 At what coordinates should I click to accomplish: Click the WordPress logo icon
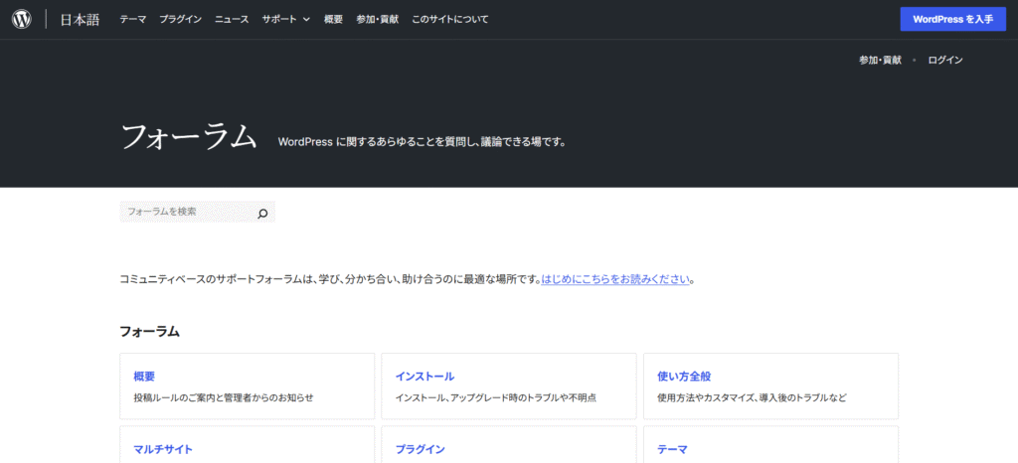[x=22, y=20]
